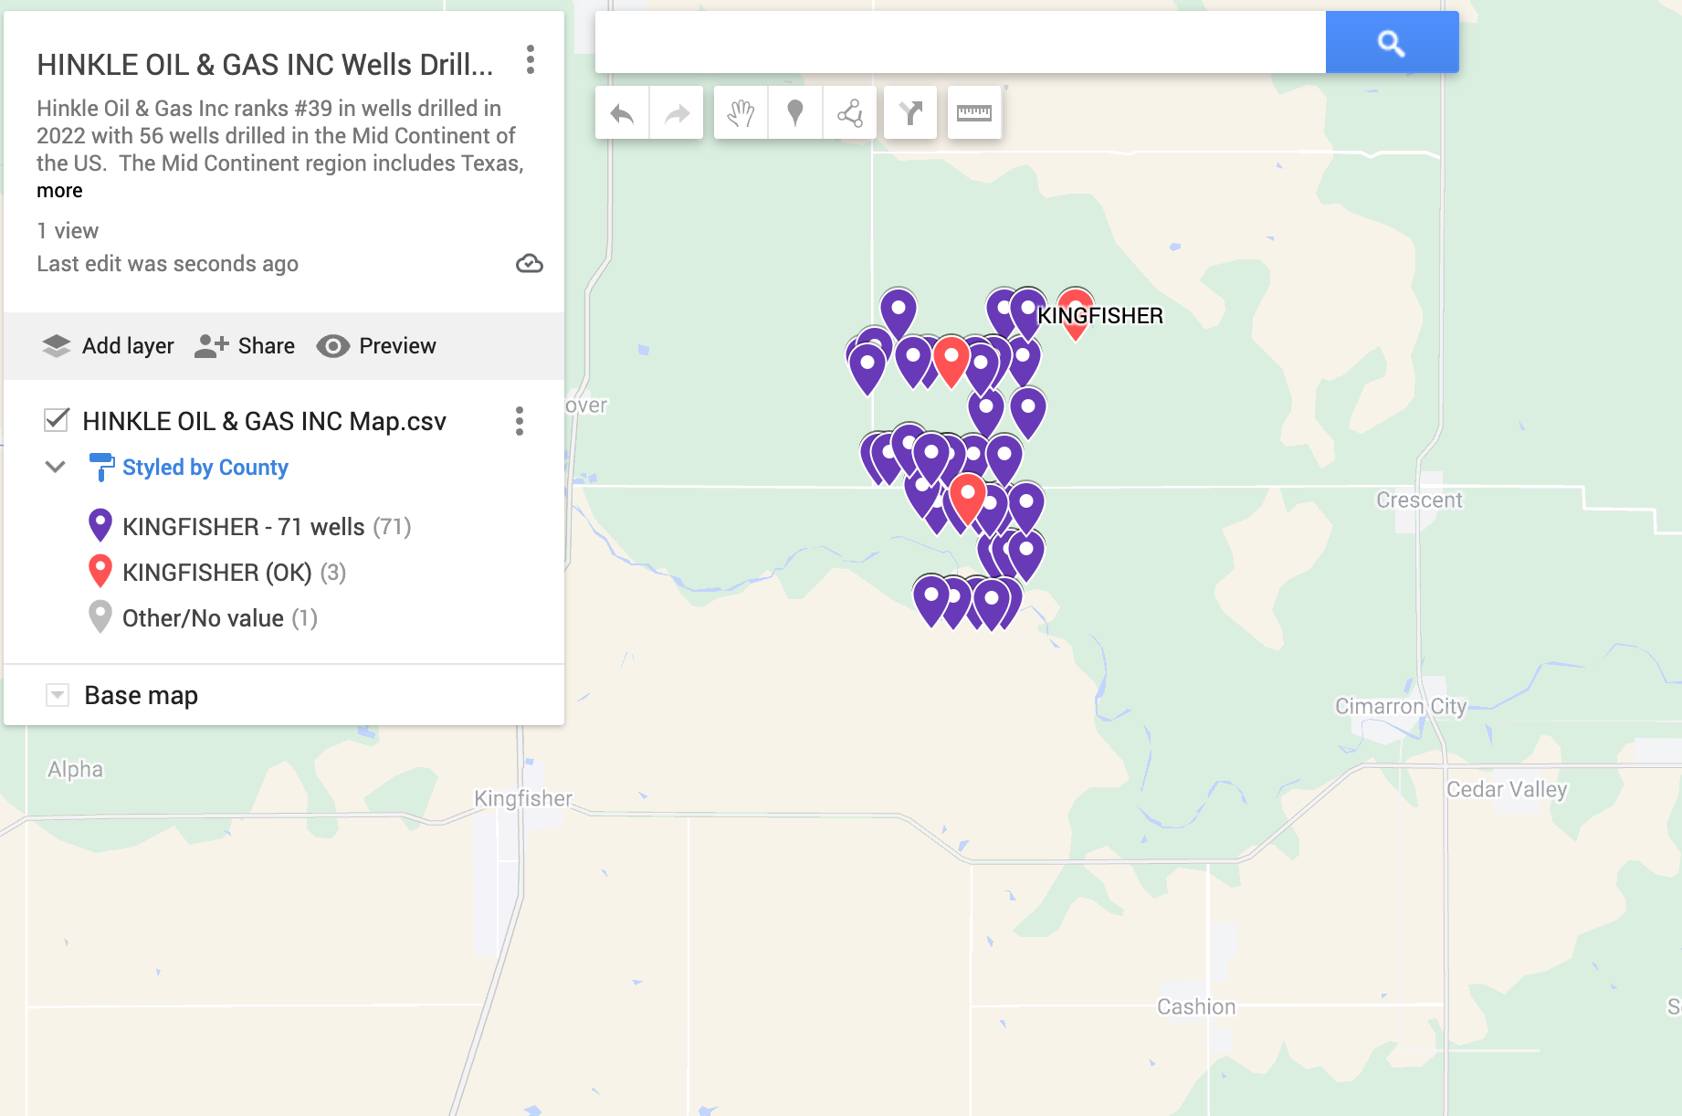Select the hand pan tool
The height and width of the screenshot is (1116, 1682).
(741, 112)
